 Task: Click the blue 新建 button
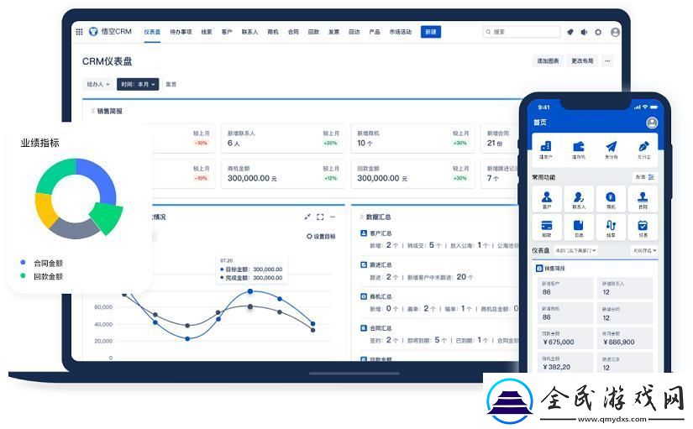pos(430,32)
